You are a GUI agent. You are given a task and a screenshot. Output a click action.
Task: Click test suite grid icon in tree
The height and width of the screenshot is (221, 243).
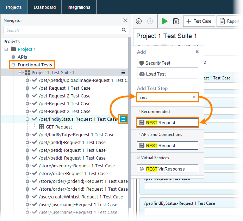tap(27, 72)
